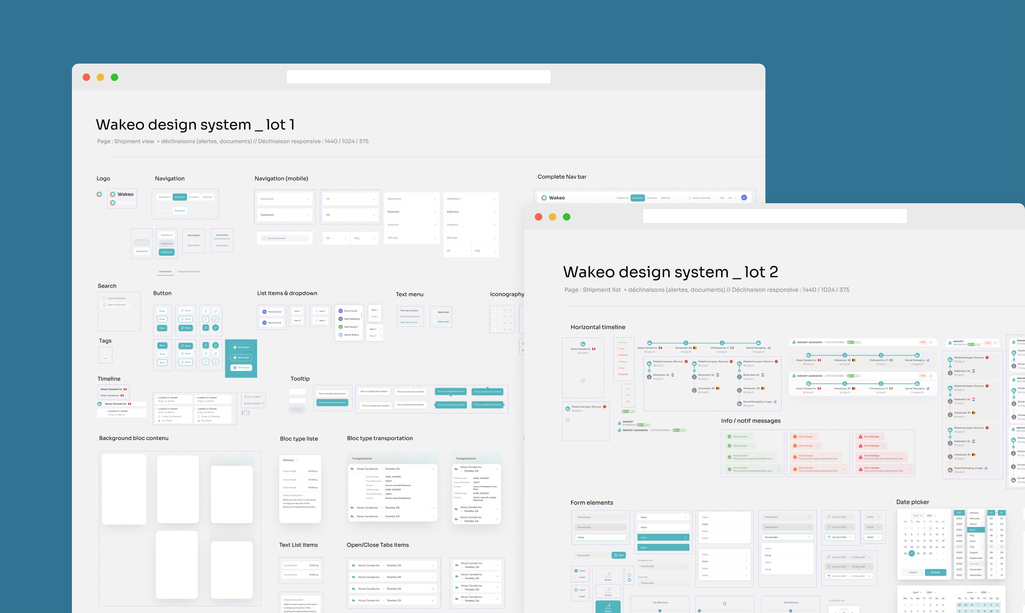Pick day 27 in the date picker
The image size is (1025, 613).
[x=911, y=554]
